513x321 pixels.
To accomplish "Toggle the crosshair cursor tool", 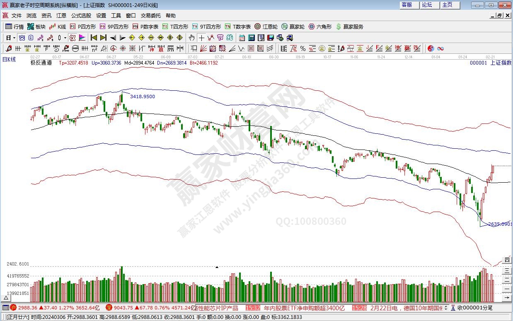I will (x=201, y=38).
